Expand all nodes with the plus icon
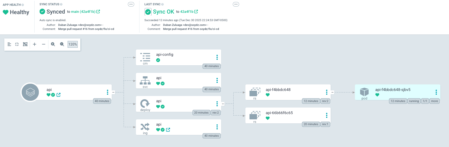449x147 pixels. pyautogui.click(x=35, y=44)
